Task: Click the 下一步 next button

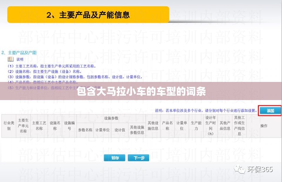Action: [139, 158]
